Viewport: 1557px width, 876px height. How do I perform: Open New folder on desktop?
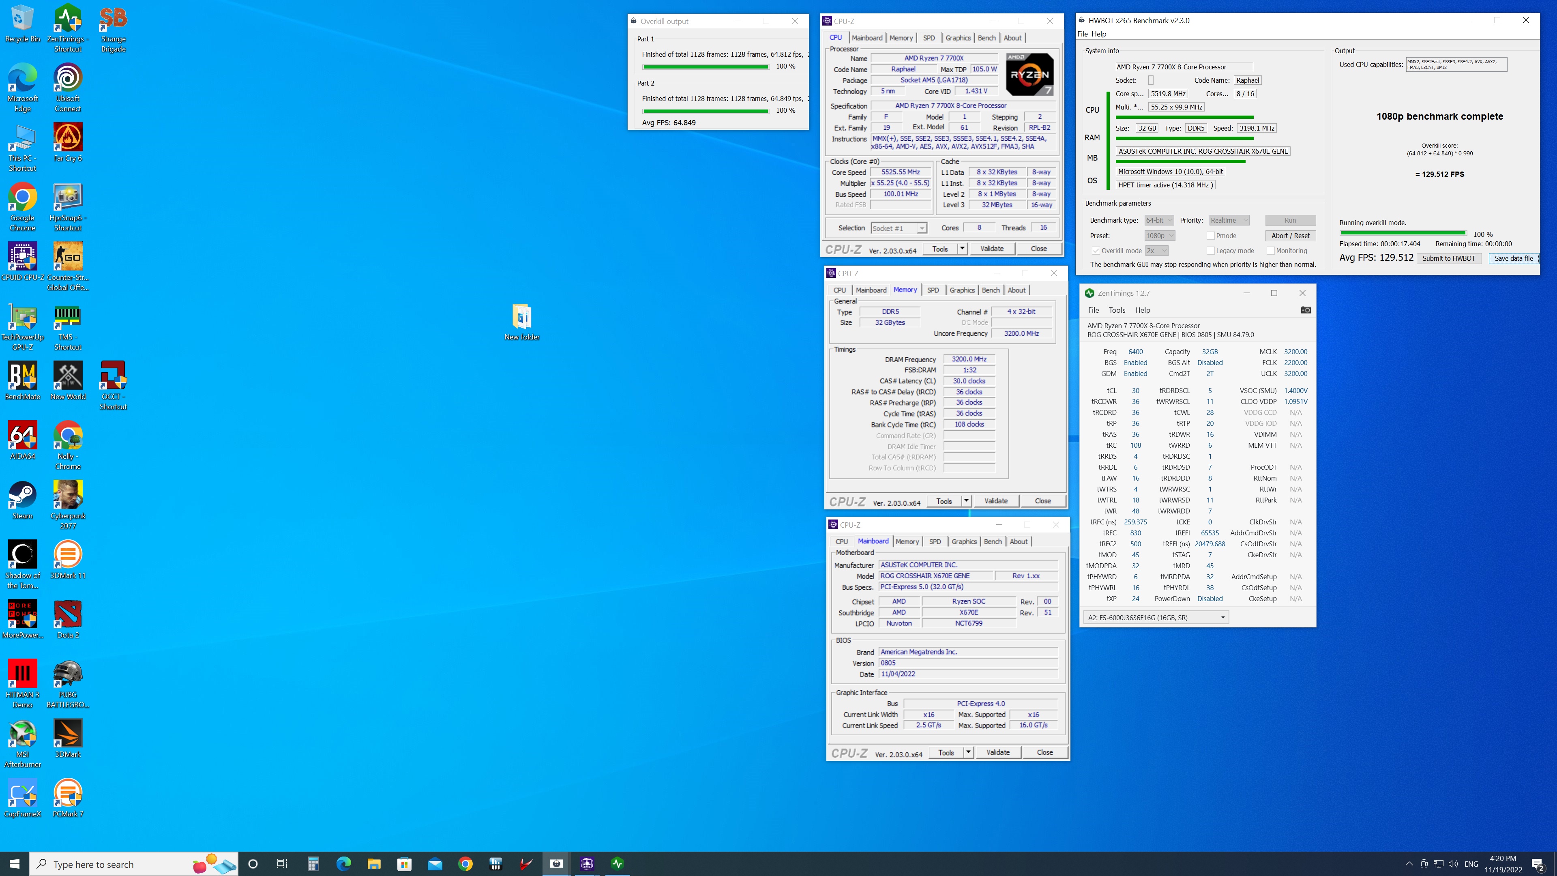[522, 322]
